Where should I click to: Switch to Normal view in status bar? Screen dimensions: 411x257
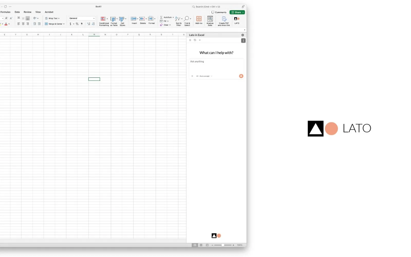pyautogui.click(x=195, y=245)
